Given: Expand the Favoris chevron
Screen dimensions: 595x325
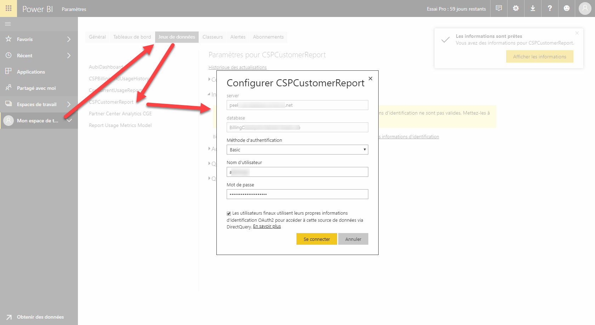Looking at the screenshot, I should pos(69,39).
